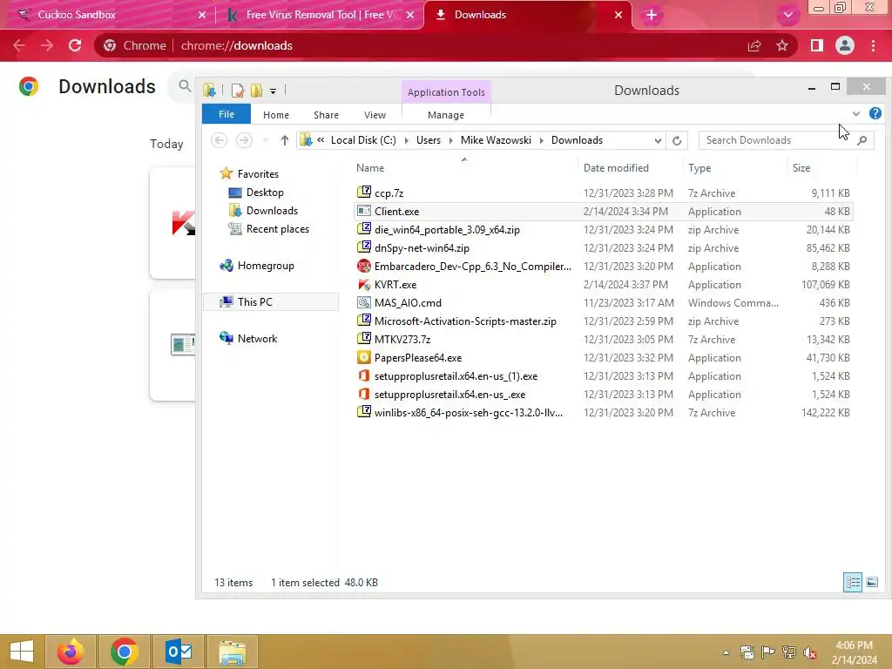Image resolution: width=892 pixels, height=669 pixels.
Task: Sort files by Size column header
Action: click(801, 168)
